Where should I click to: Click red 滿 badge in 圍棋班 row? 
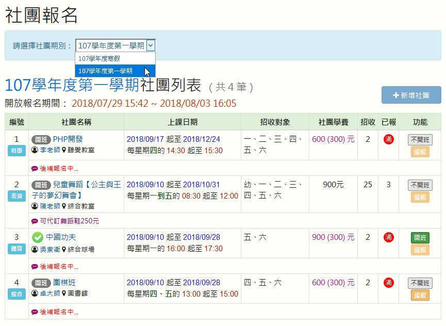click(x=389, y=283)
